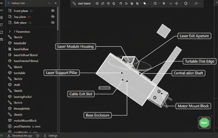Select the Extrude cube tool in toolbar
Screen dimensions: 218x138
[x=97, y=3]
